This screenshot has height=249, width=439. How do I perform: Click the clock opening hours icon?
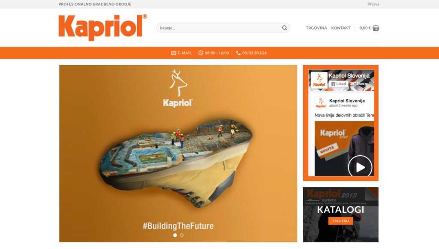click(x=201, y=53)
